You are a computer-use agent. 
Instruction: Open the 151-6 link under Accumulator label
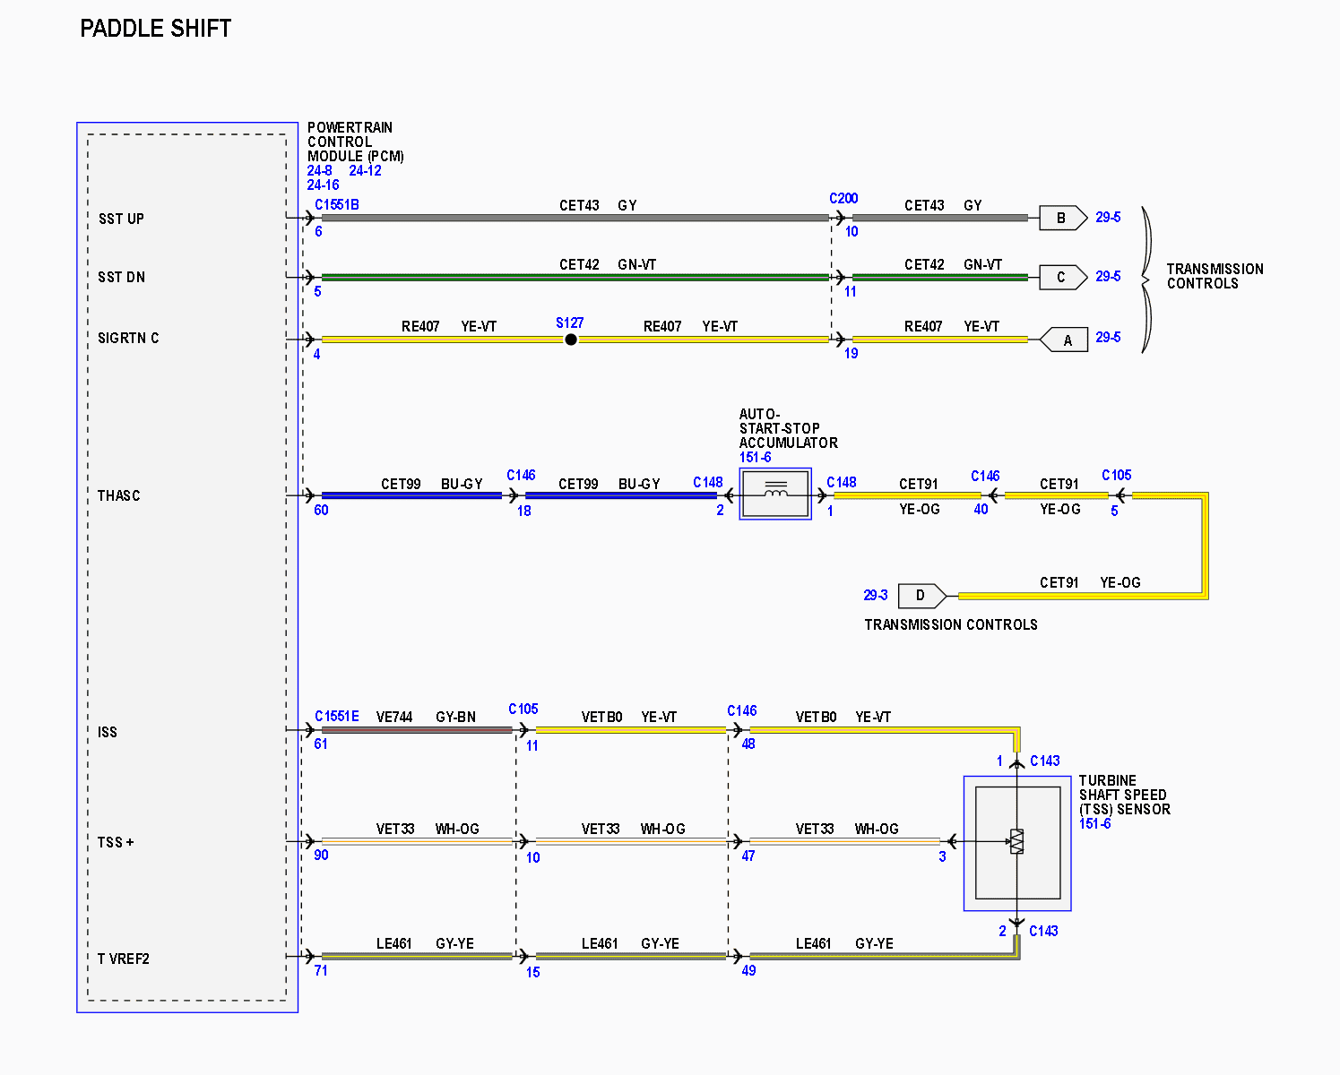point(755,457)
